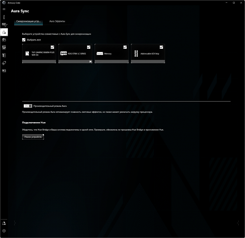Open the Devices sidebar icon

coord(4,25)
